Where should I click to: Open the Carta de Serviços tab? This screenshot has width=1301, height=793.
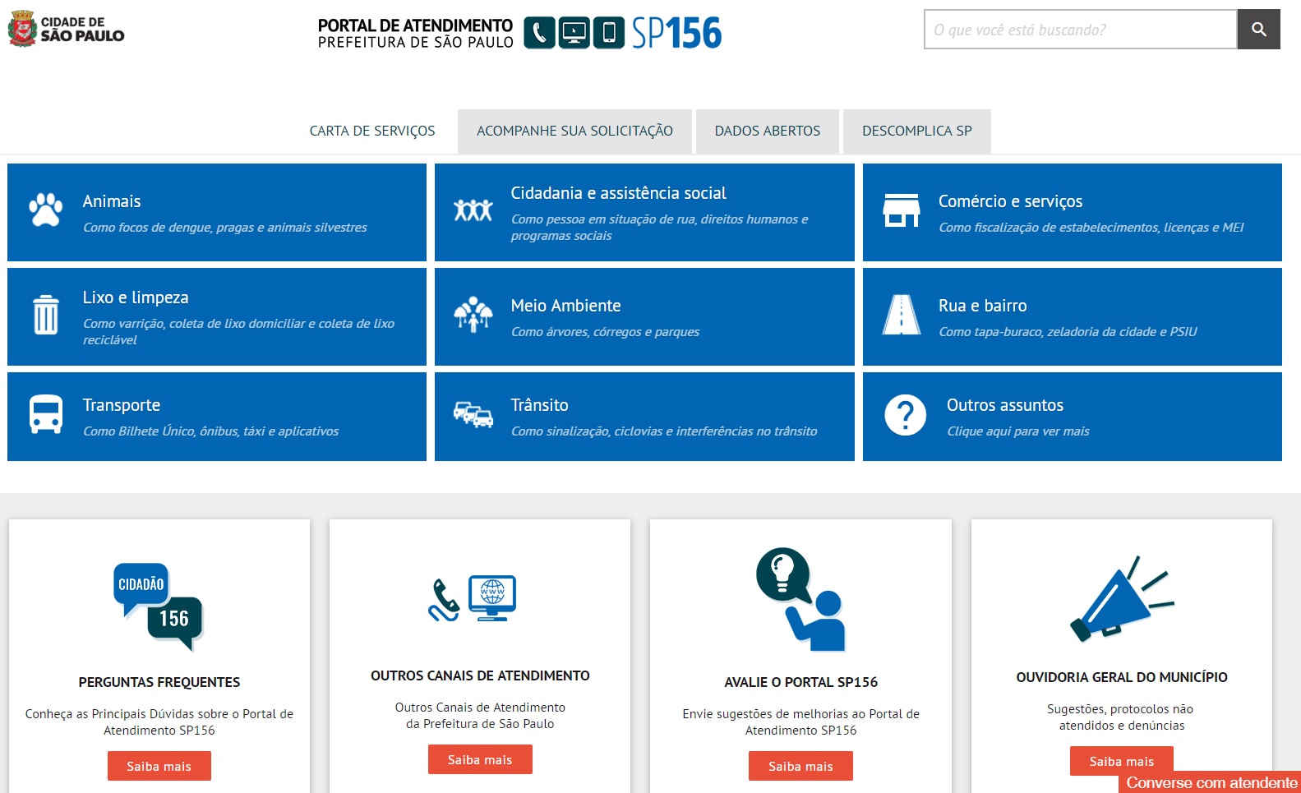(x=372, y=131)
